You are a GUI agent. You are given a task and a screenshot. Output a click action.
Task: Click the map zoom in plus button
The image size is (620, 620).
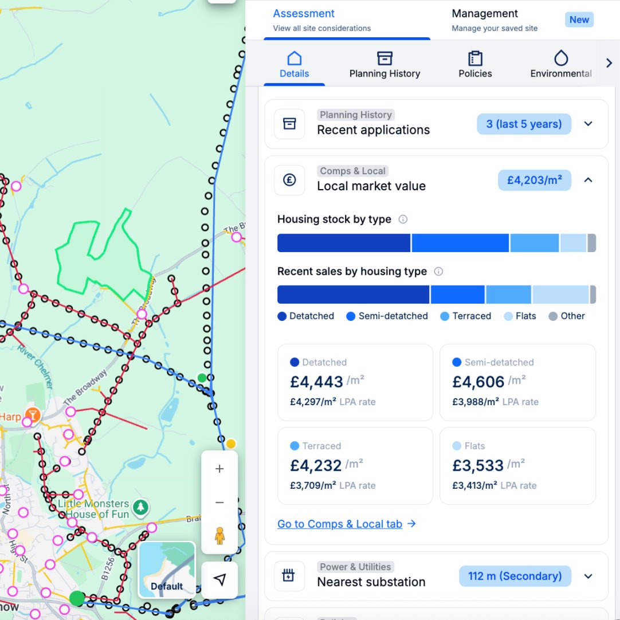coord(219,469)
